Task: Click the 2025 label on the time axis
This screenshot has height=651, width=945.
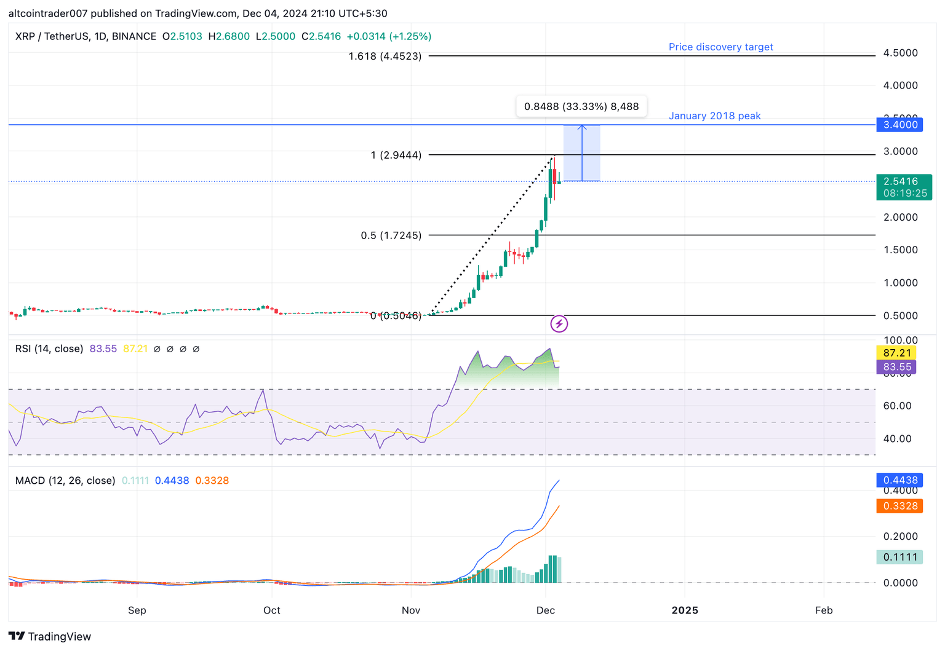Action: tap(685, 610)
